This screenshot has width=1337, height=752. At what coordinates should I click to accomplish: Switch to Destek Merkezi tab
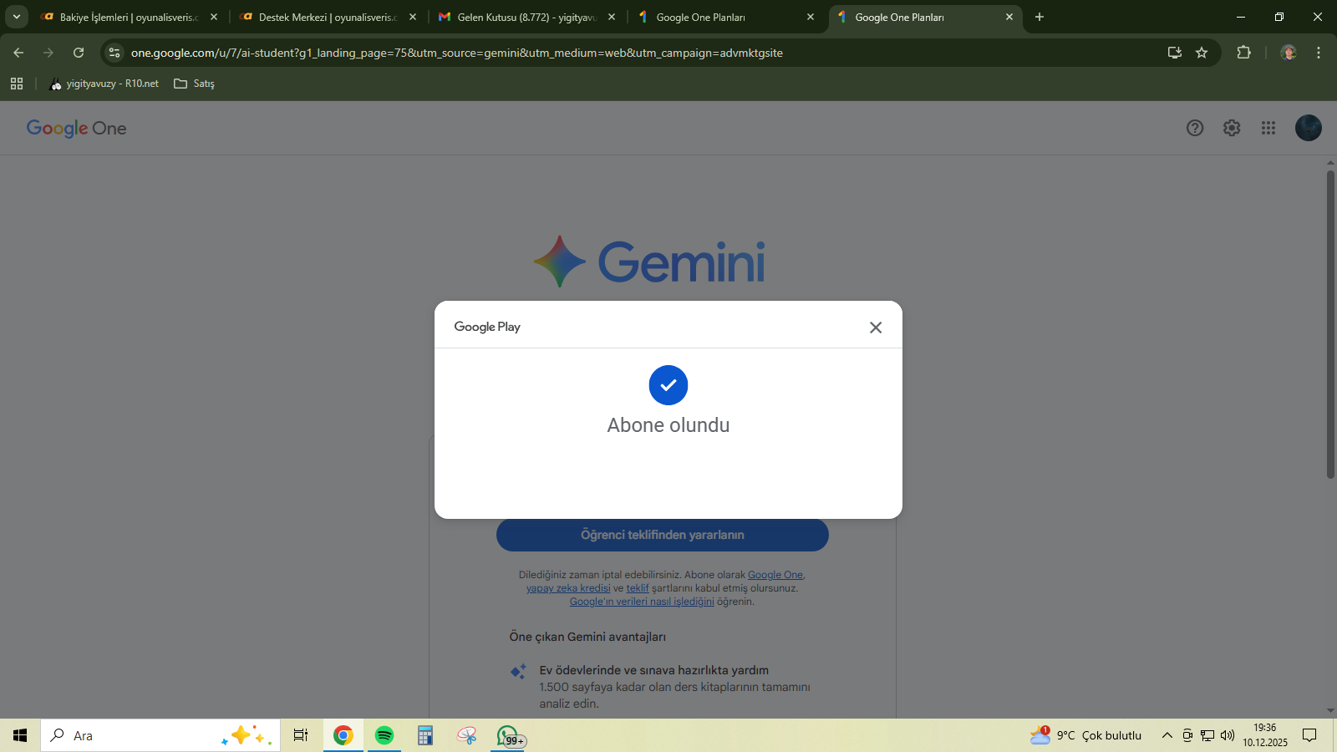coord(328,17)
